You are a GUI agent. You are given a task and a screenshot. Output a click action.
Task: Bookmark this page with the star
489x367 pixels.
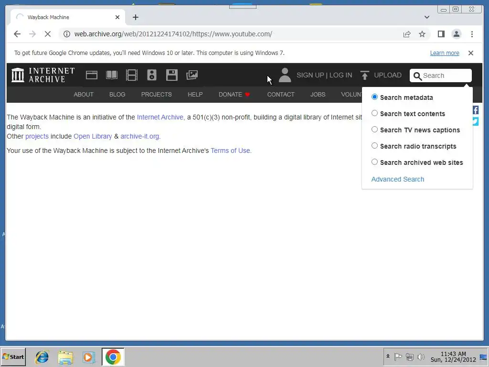click(x=422, y=34)
